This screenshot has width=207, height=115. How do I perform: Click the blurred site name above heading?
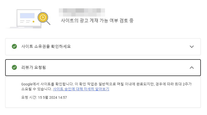[x=82, y=12]
